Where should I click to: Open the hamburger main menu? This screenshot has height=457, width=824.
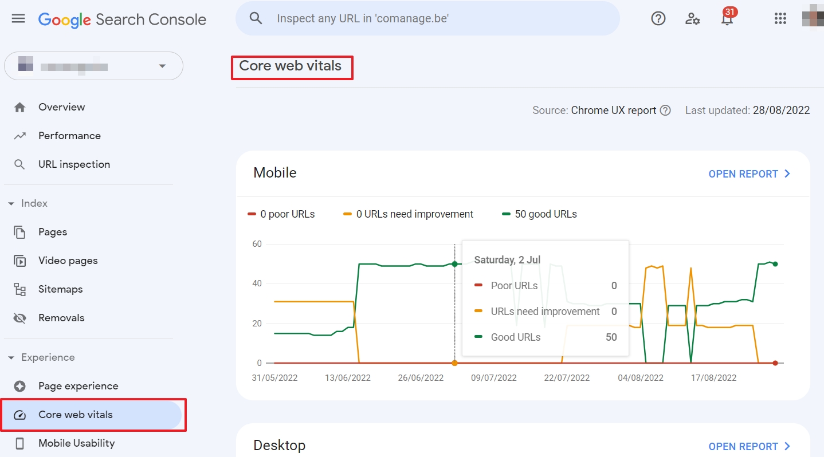coord(18,18)
